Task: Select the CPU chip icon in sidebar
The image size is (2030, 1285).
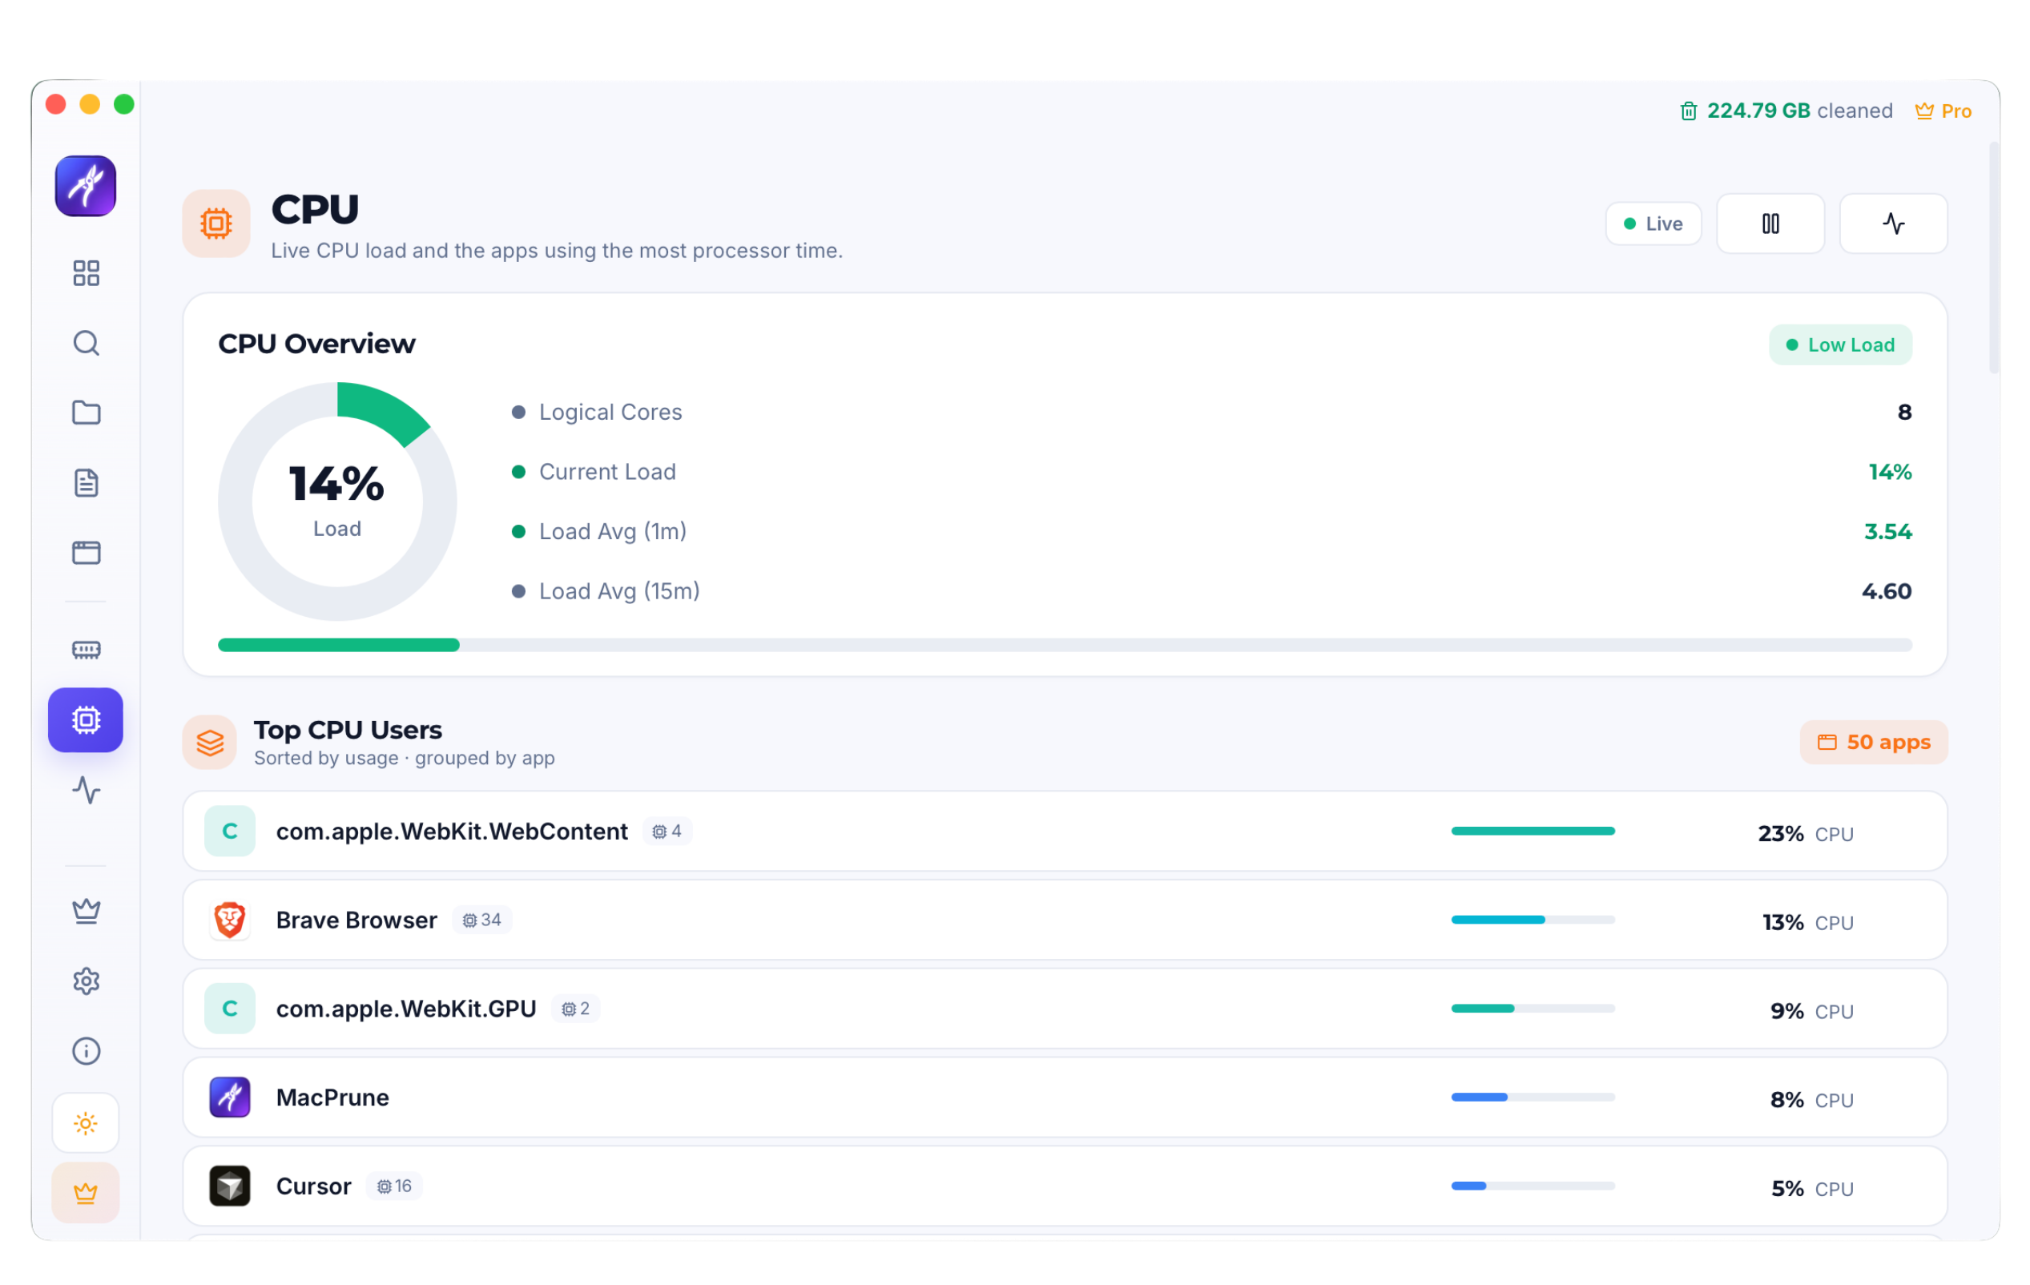Action: click(x=86, y=720)
